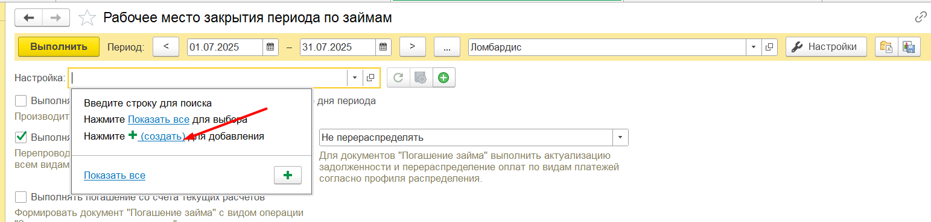Open the Ломбардис organization record icon
Screen dimensions: 931x222
(x=769, y=47)
